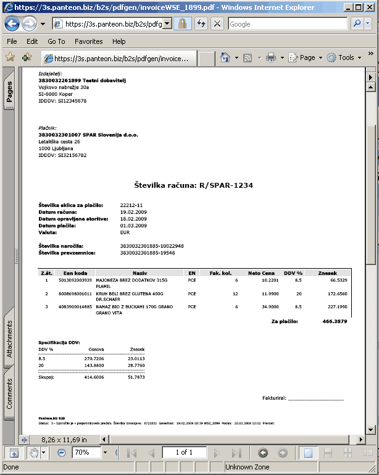Click the magnifier Search button
Screen dimensions: 379x475
pyautogui.click(x=357, y=23)
